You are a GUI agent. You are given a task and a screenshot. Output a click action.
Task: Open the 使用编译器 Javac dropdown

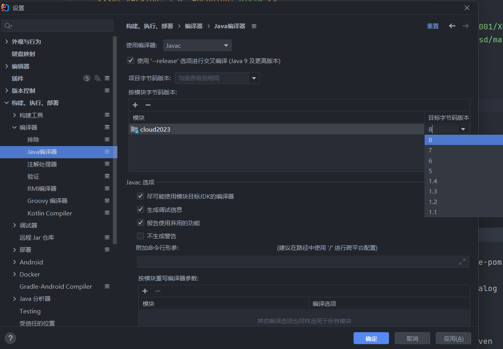(197, 46)
